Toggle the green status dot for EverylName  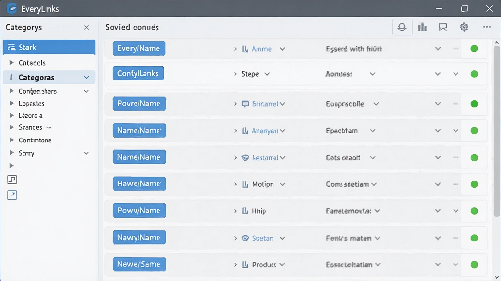(x=474, y=49)
